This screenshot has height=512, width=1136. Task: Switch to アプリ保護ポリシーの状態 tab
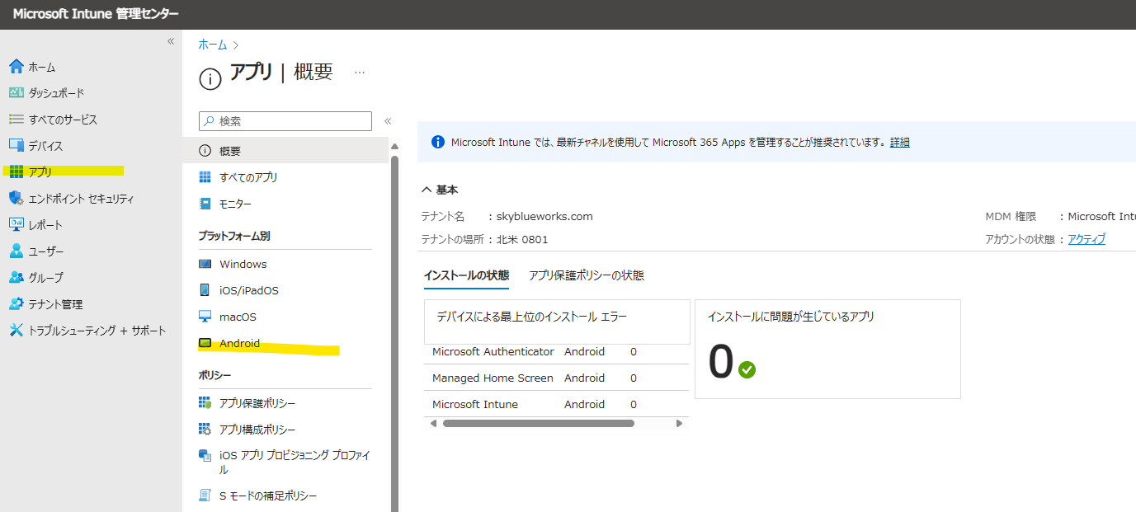pyautogui.click(x=587, y=275)
